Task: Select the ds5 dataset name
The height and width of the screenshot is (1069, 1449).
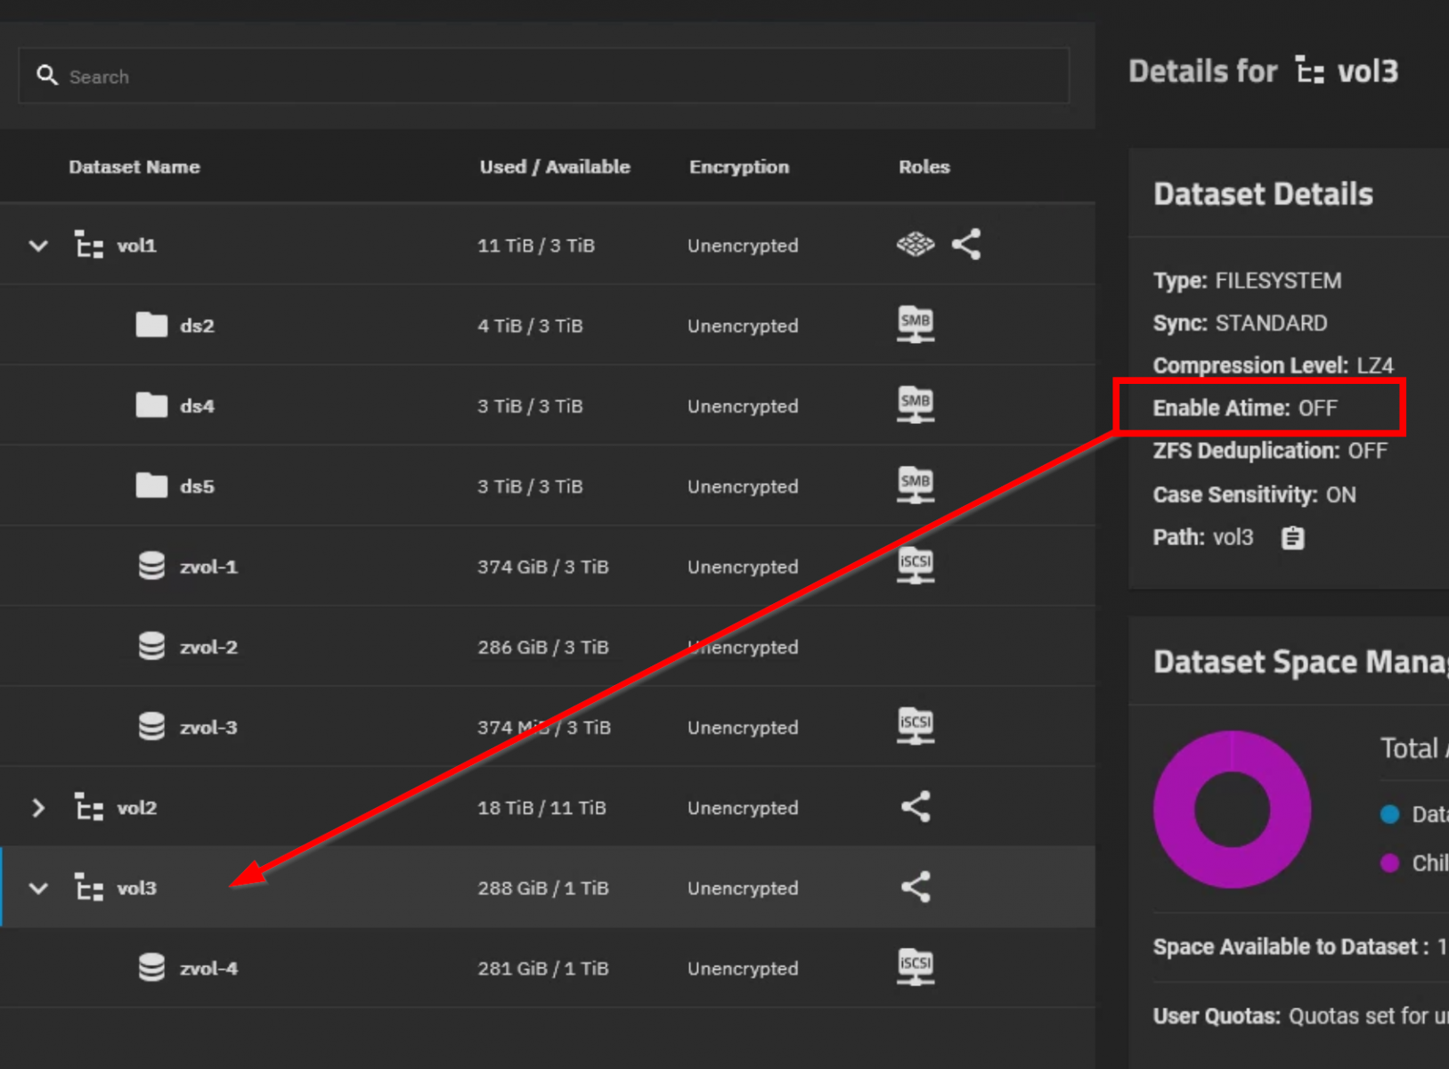Action: pos(197,486)
